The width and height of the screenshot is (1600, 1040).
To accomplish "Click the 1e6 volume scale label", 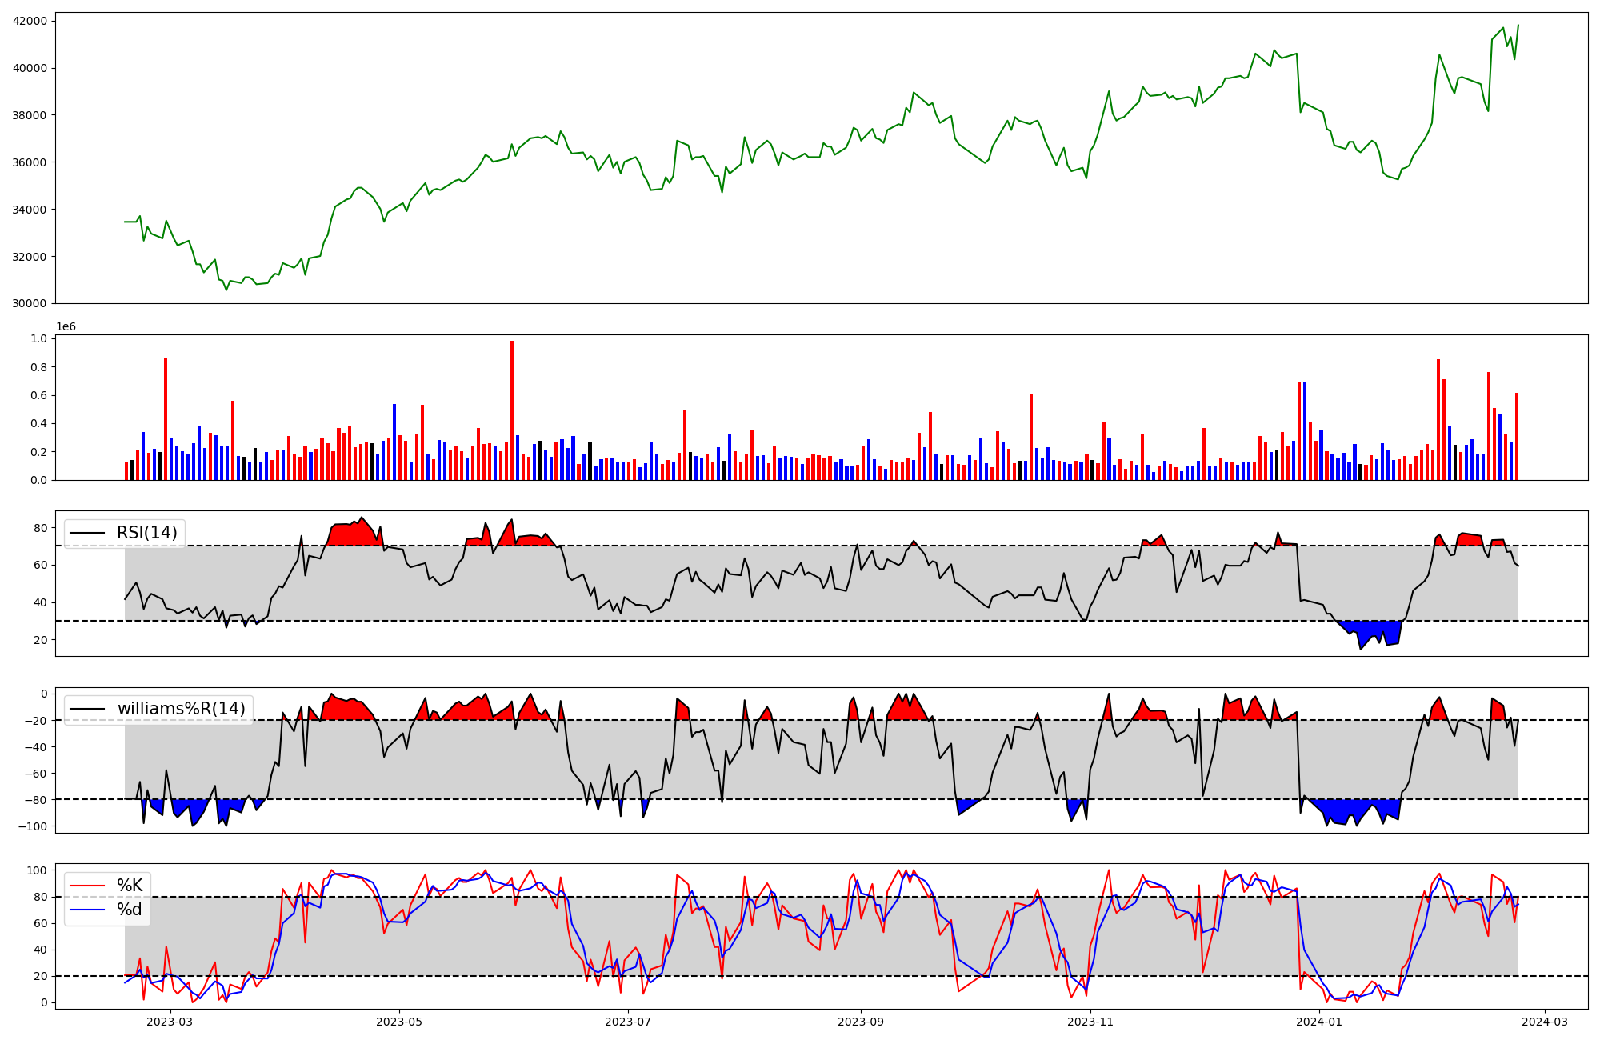I will [x=66, y=326].
